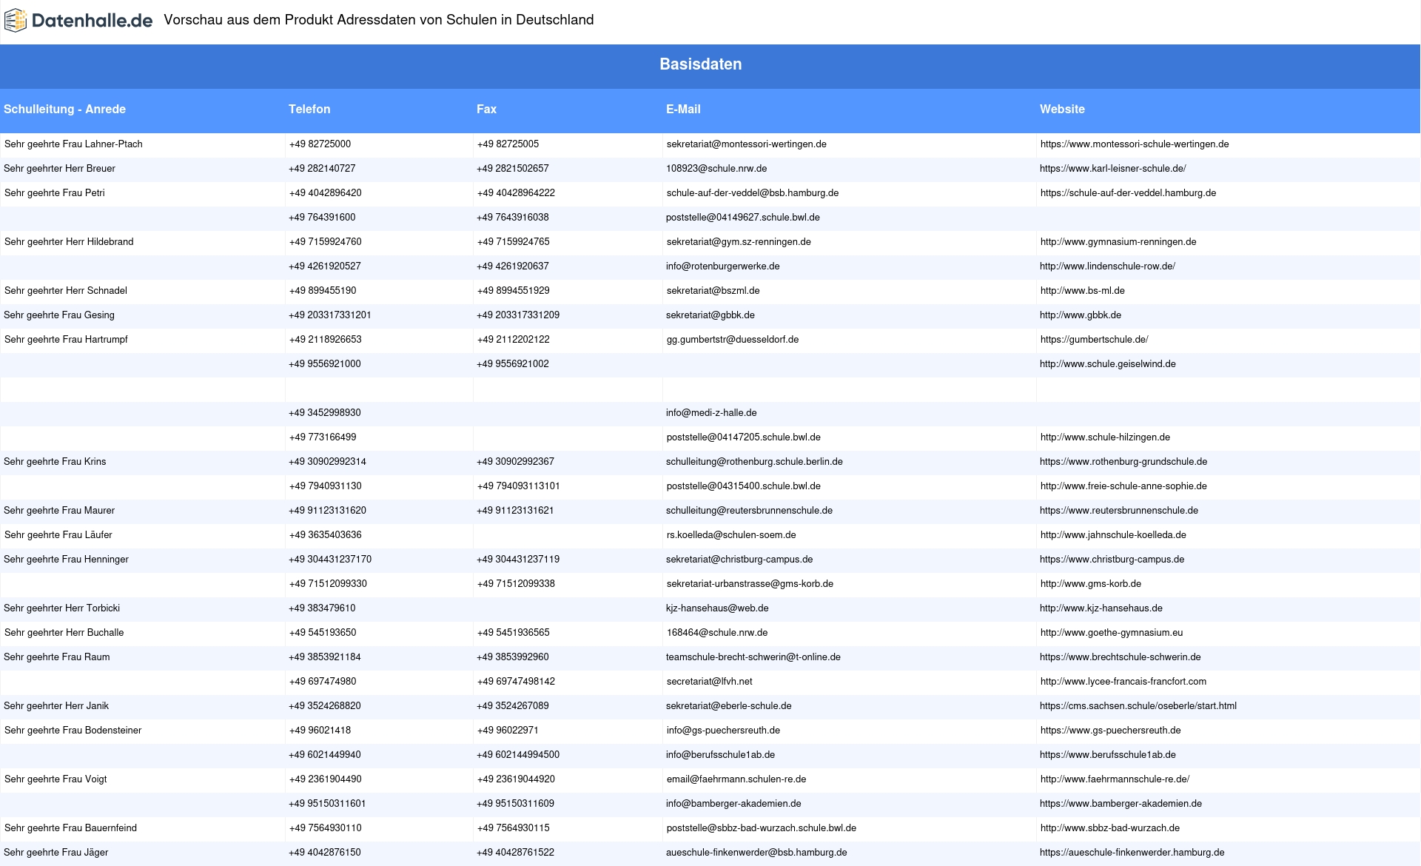Screen dimensions: 1421x866
Task: Open https://cms.sachsen.schule/oseberle/start.html link
Action: (1138, 706)
